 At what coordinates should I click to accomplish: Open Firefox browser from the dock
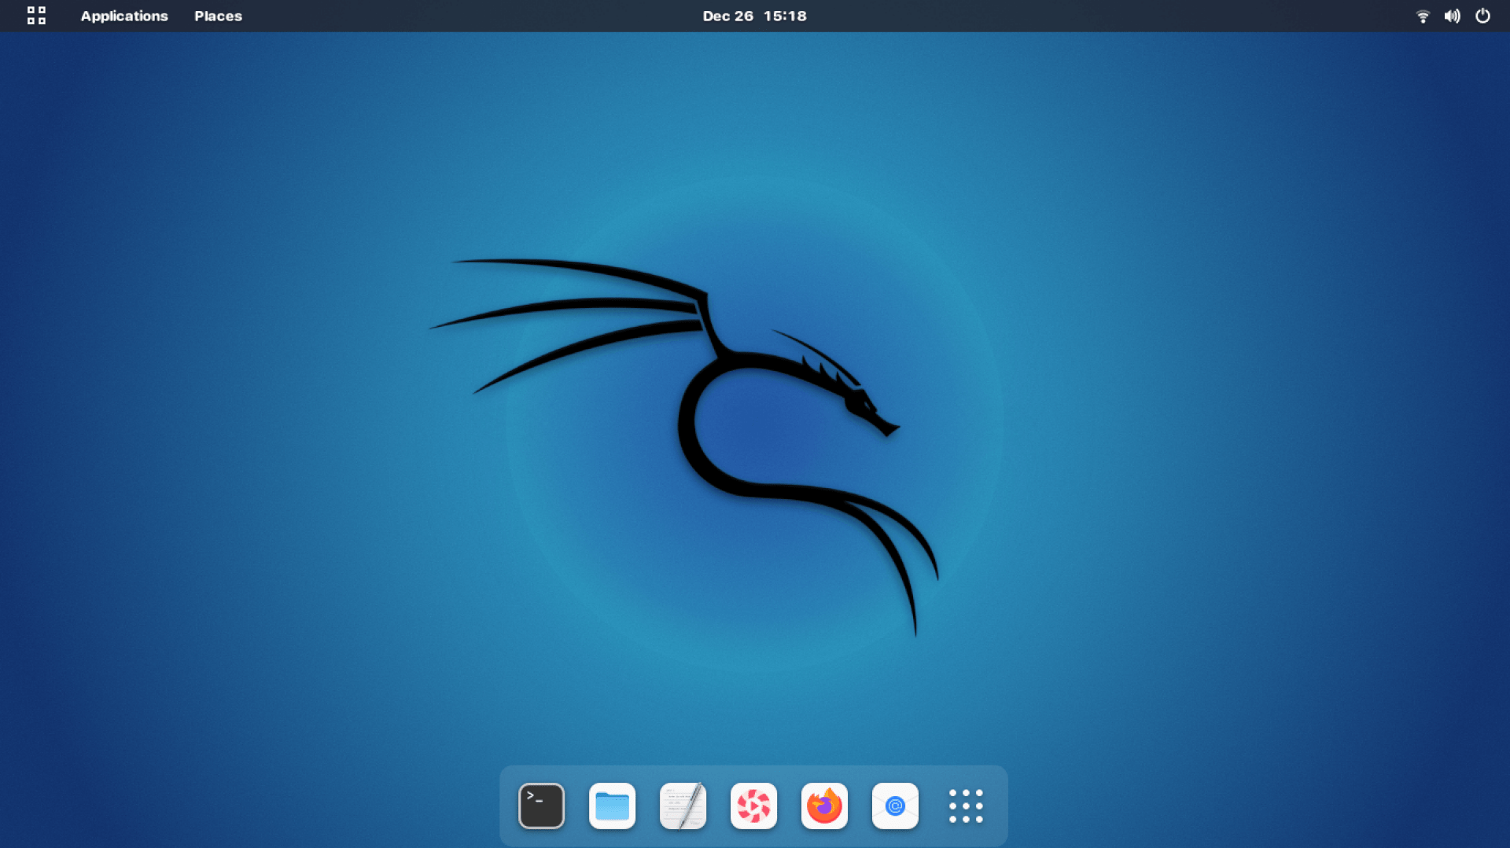click(824, 806)
